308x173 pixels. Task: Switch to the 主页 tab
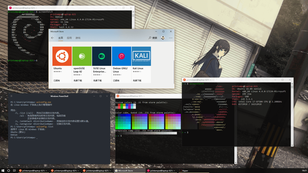tap(60, 38)
